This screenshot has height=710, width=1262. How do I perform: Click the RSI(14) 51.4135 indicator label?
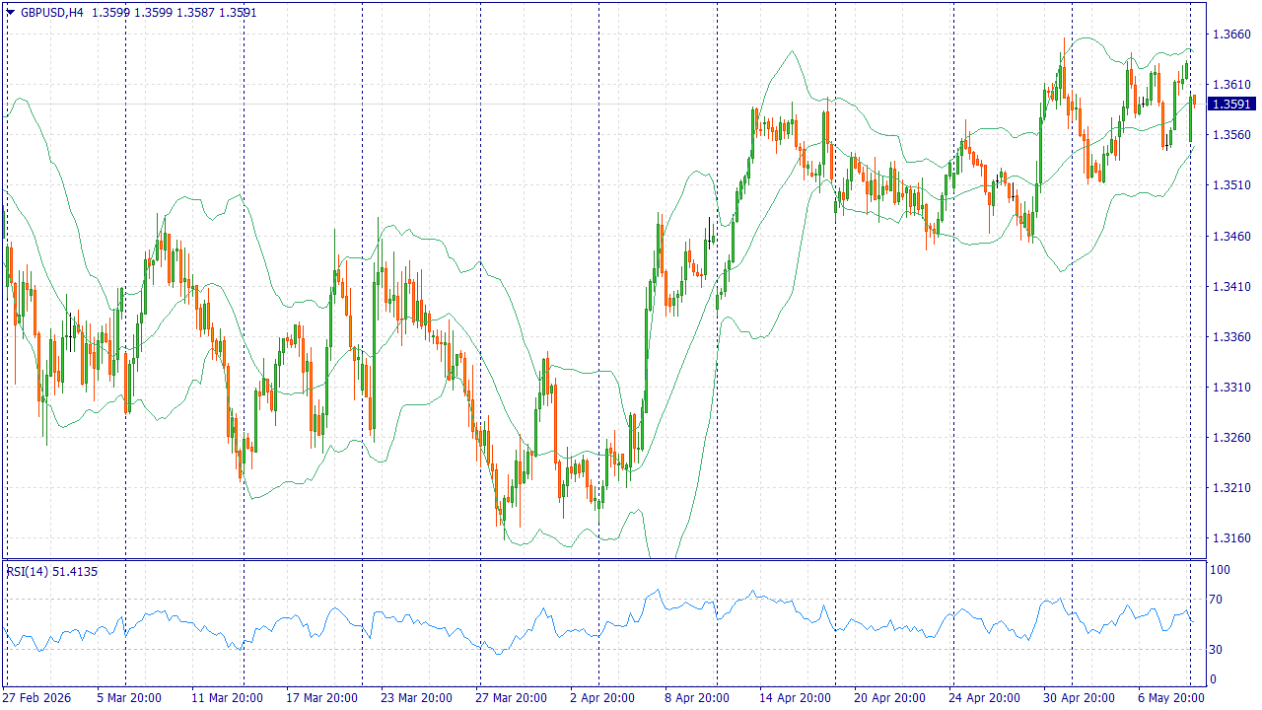click(52, 571)
